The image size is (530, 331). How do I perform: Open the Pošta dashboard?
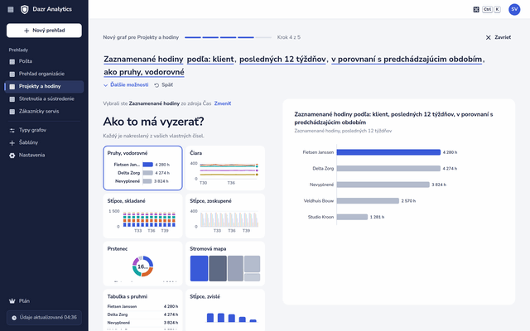[44, 61]
